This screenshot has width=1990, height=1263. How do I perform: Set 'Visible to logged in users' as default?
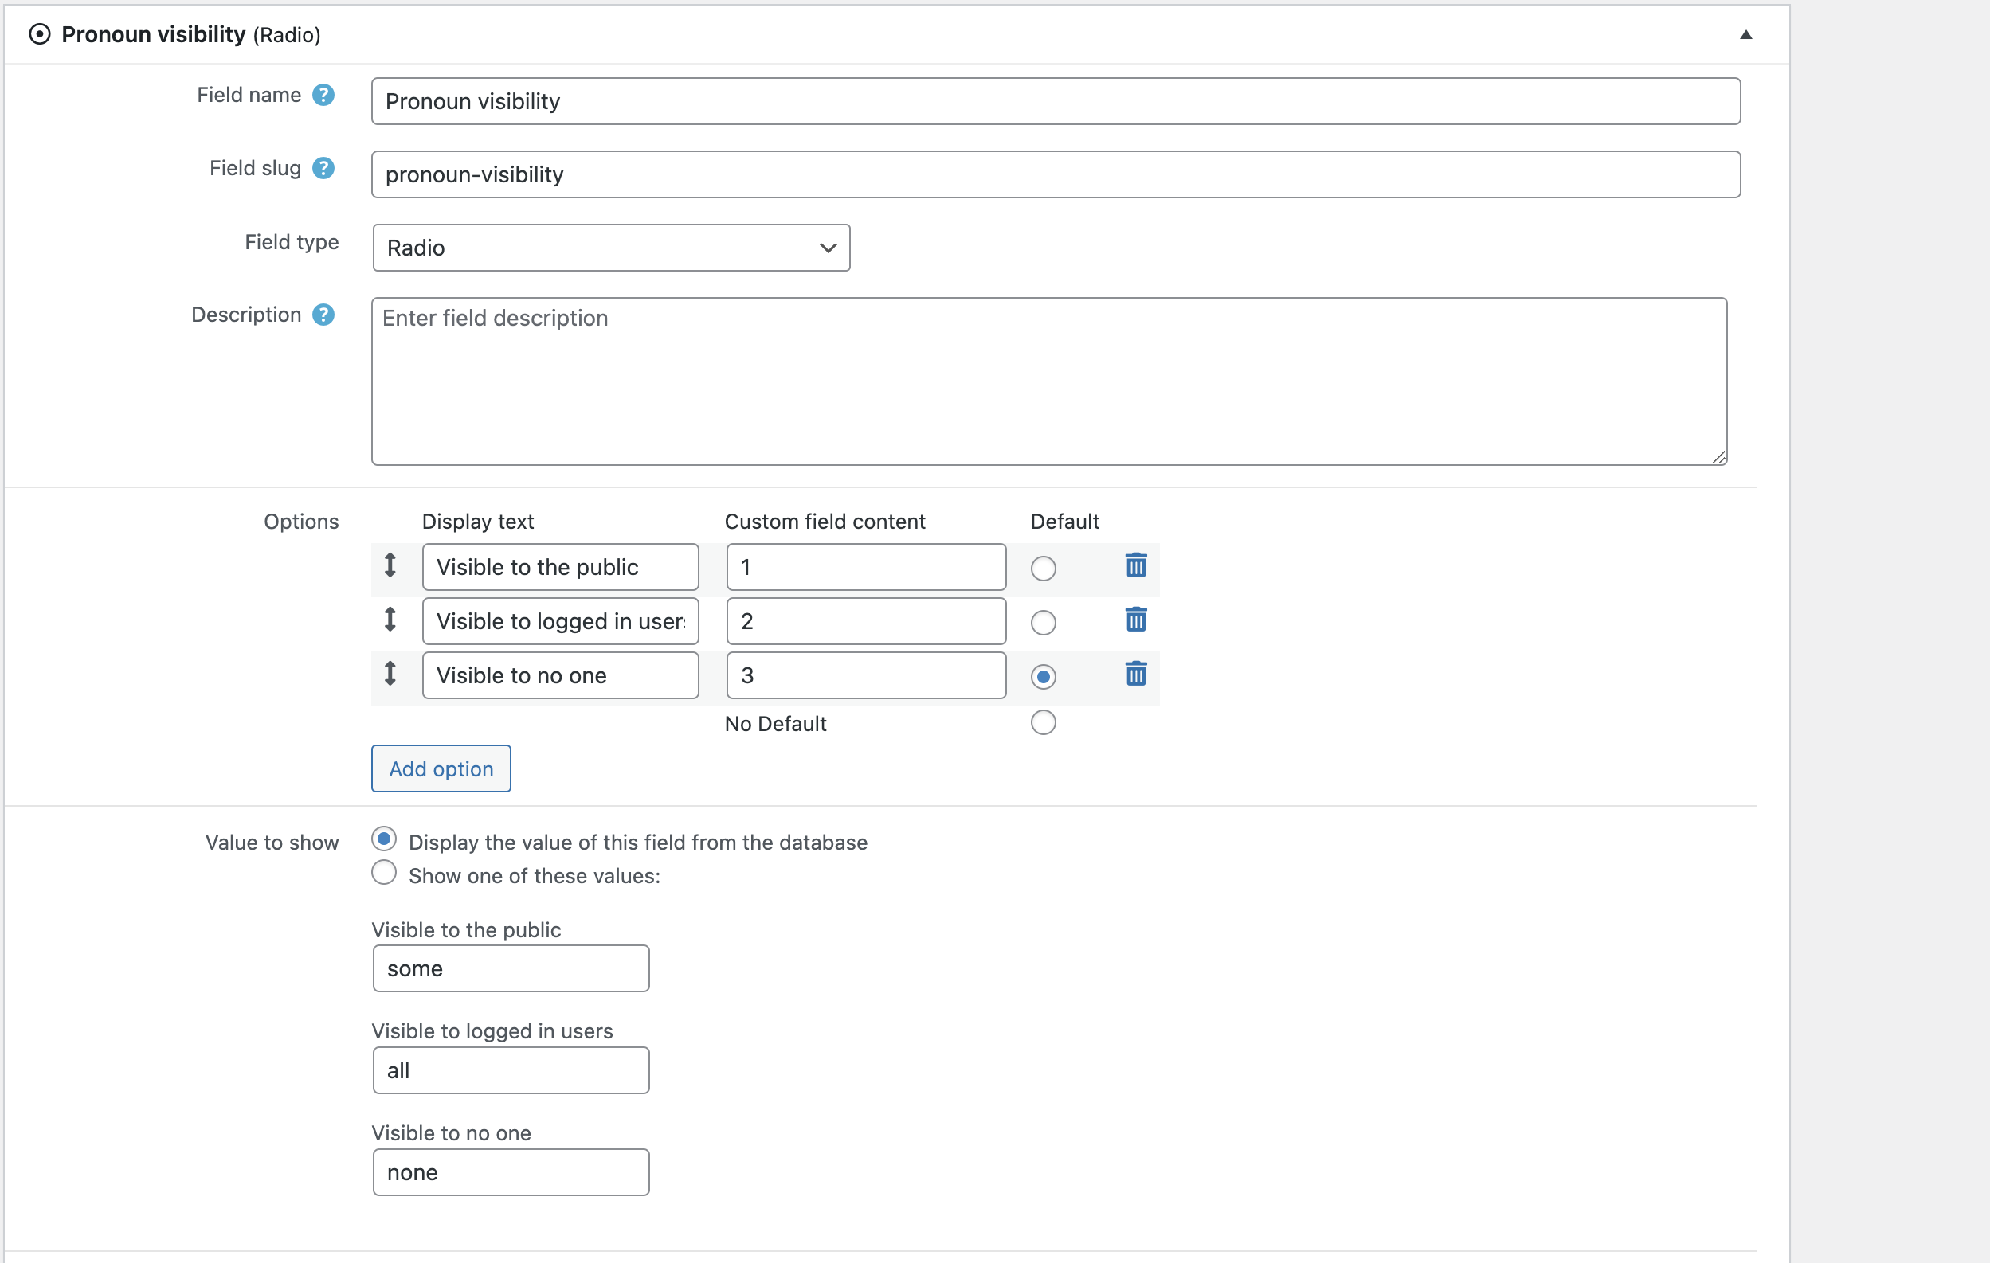[1043, 623]
